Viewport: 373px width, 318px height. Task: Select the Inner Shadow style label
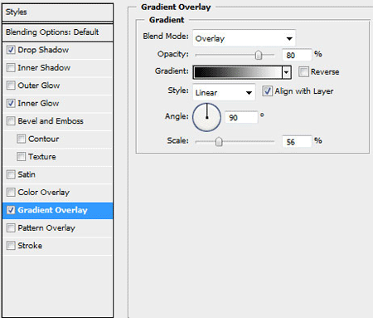[44, 68]
